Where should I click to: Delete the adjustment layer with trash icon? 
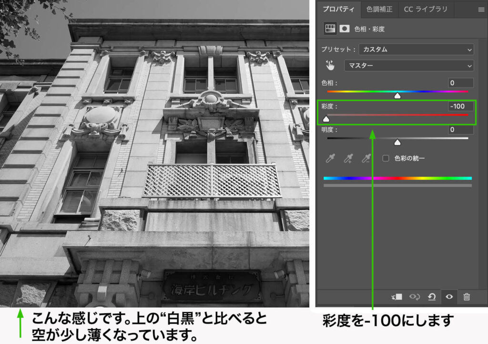point(467,297)
